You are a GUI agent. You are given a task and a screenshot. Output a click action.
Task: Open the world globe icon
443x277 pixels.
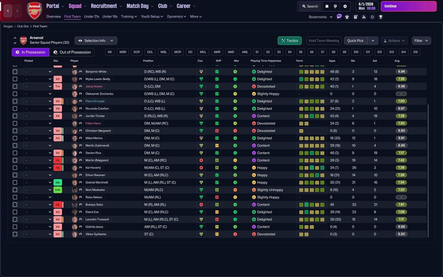[335, 6]
